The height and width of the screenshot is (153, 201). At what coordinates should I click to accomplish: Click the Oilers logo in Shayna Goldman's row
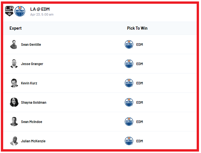click(x=129, y=102)
